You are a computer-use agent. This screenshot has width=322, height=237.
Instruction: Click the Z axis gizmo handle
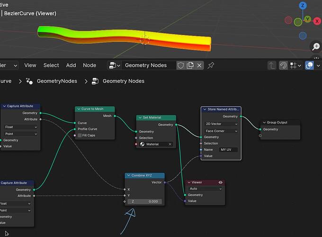[x=303, y=6]
